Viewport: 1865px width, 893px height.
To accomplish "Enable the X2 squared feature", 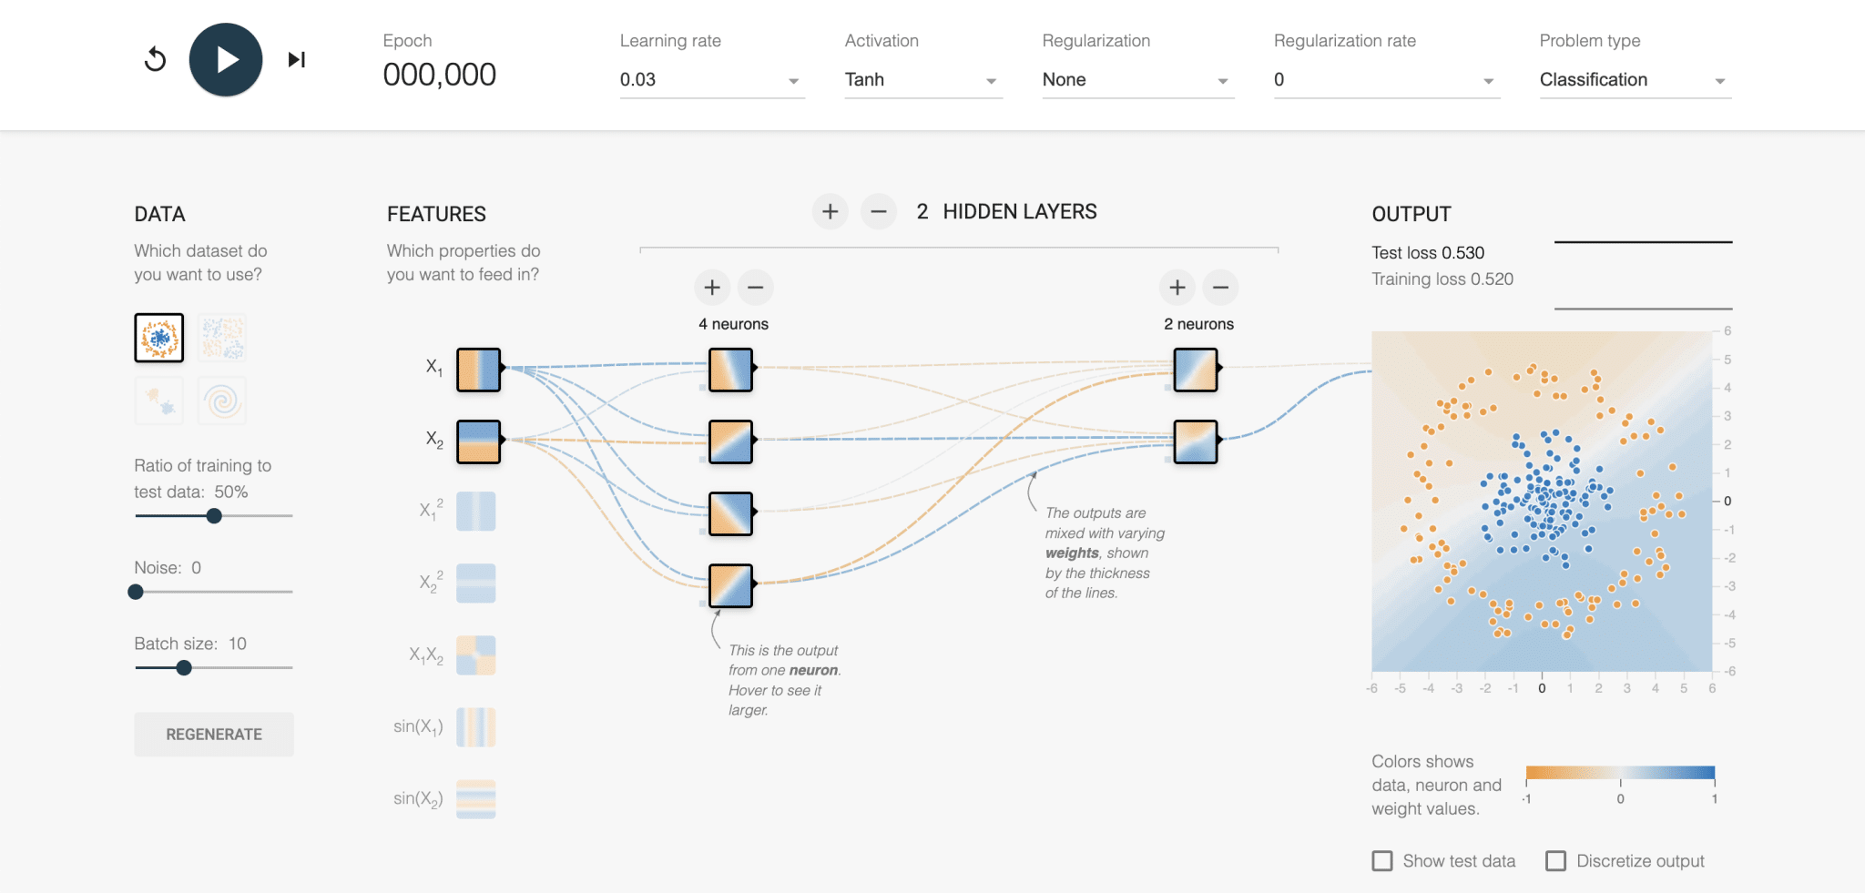I will pyautogui.click(x=476, y=583).
